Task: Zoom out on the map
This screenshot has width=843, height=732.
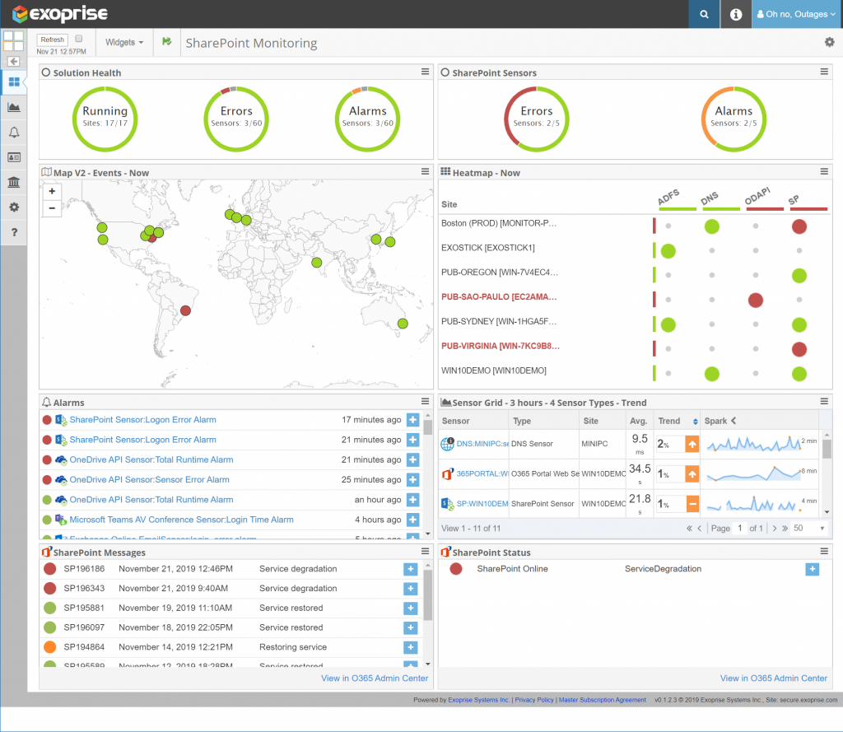Action: (52, 208)
